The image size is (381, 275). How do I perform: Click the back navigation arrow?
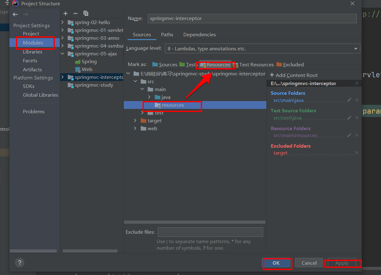pos(15,14)
